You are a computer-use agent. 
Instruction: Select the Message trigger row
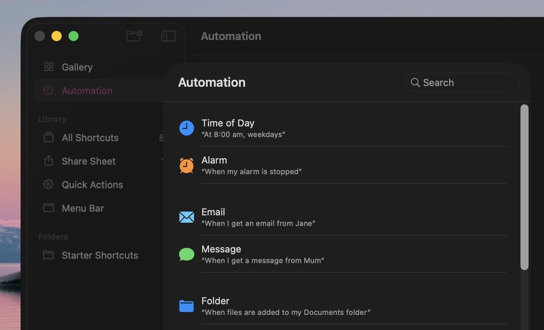[262, 254]
